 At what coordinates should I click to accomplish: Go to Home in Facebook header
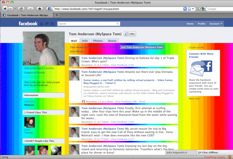click(x=190, y=24)
